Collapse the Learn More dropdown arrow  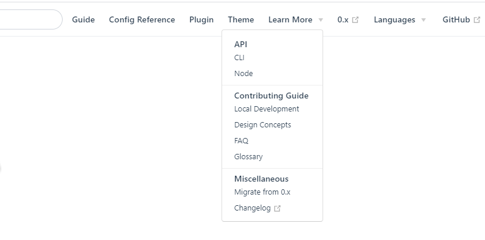321,20
